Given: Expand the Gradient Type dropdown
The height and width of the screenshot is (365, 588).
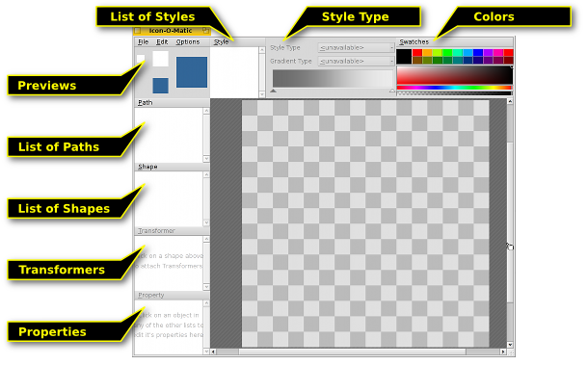Looking at the screenshot, I should [x=356, y=61].
